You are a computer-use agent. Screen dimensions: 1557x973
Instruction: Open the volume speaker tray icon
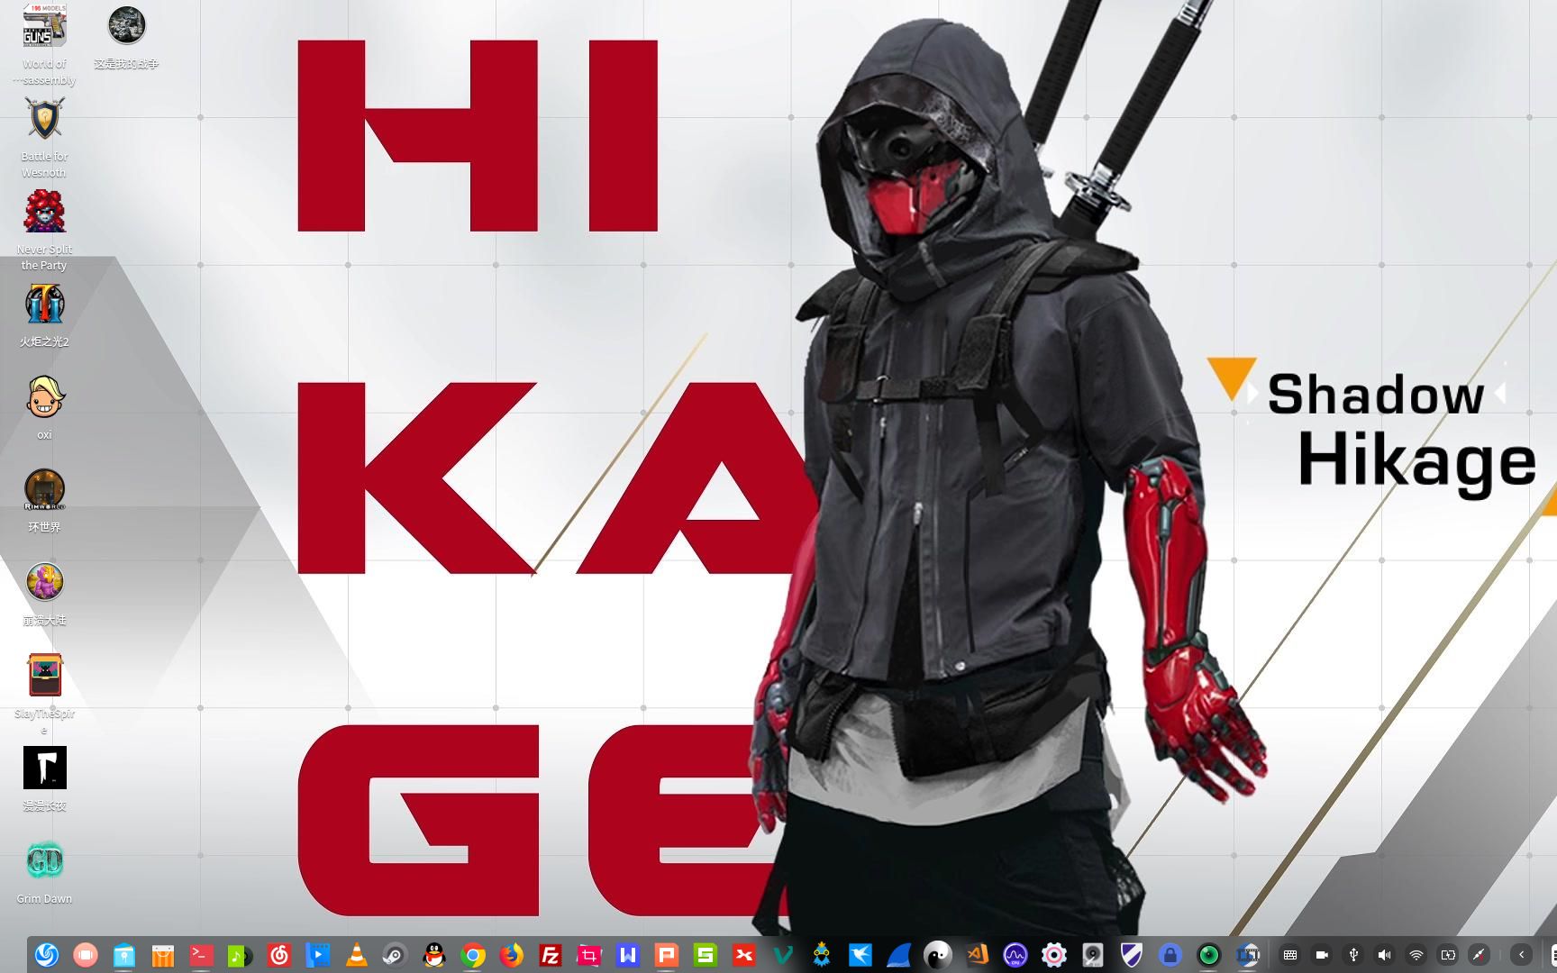(1385, 954)
